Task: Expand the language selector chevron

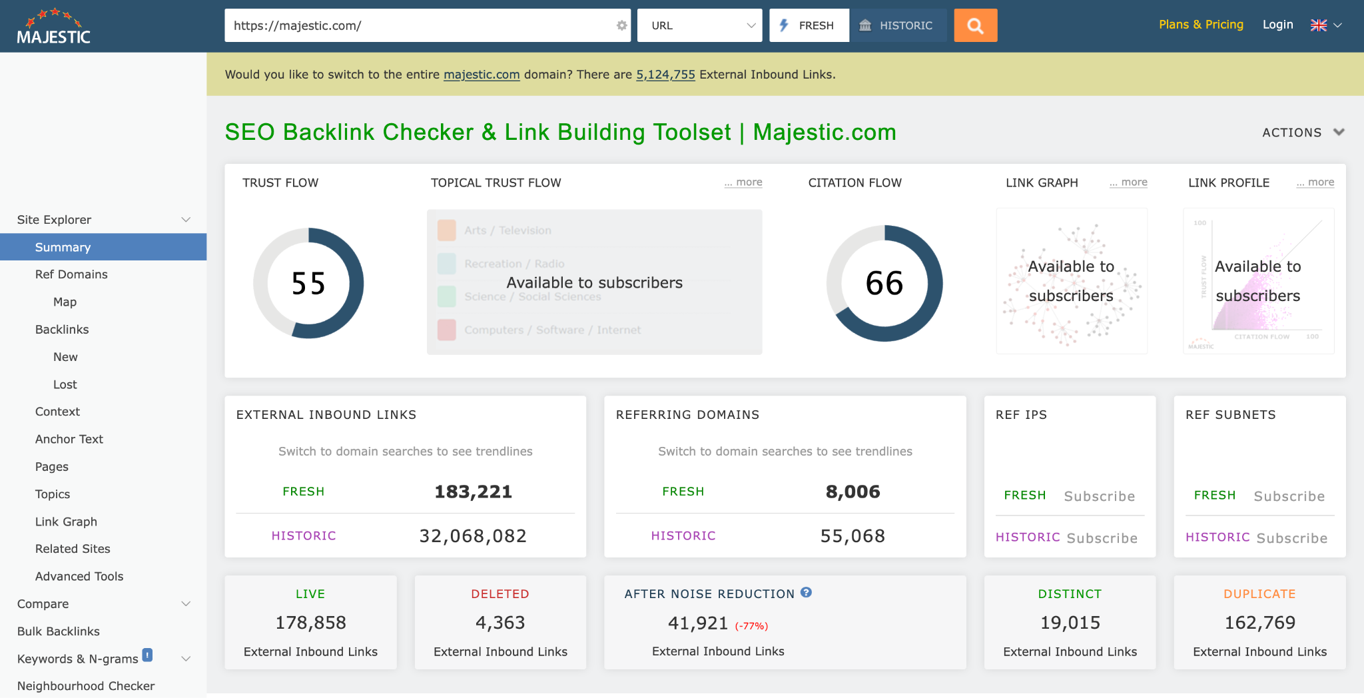Action: click(1337, 25)
